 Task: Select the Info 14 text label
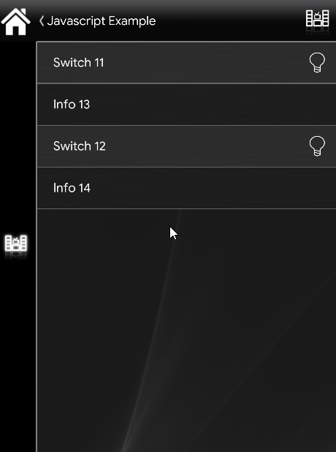tap(72, 188)
